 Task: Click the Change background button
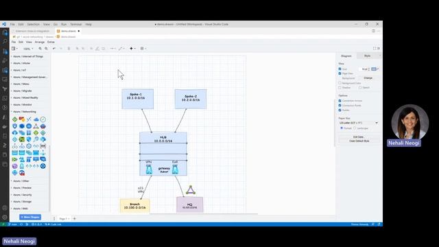pos(368,78)
